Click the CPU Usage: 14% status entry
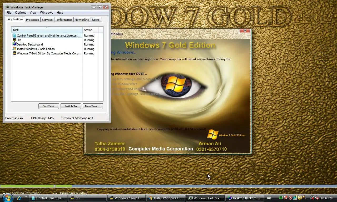 pyautogui.click(x=42, y=118)
